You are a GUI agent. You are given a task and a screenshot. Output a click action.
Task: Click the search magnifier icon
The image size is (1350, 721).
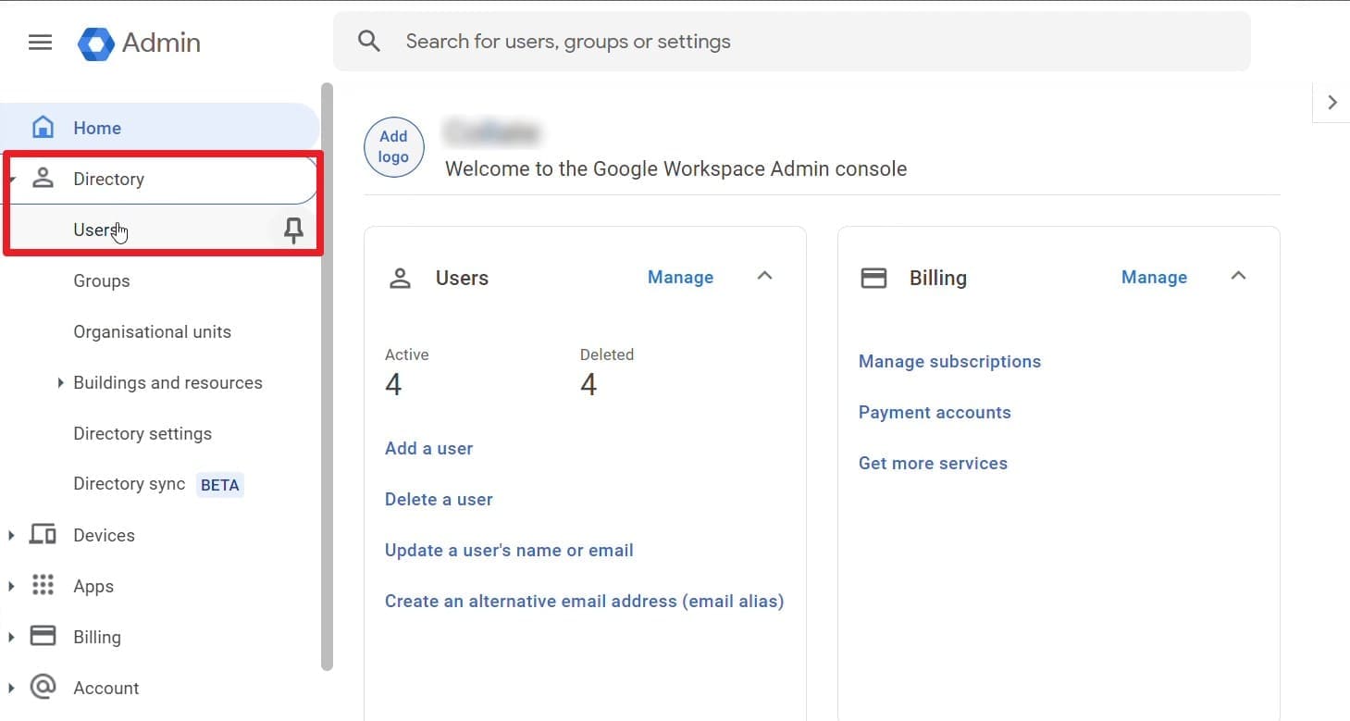(x=369, y=42)
